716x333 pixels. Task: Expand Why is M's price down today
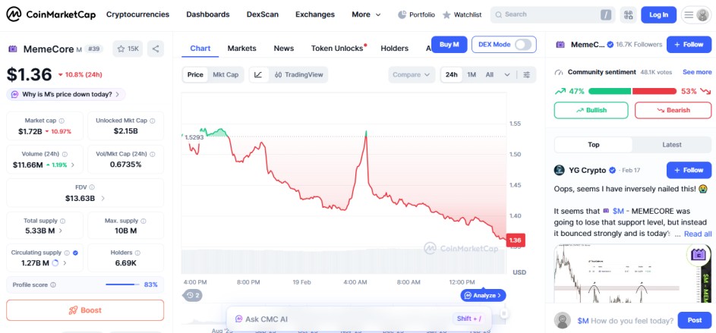66,94
